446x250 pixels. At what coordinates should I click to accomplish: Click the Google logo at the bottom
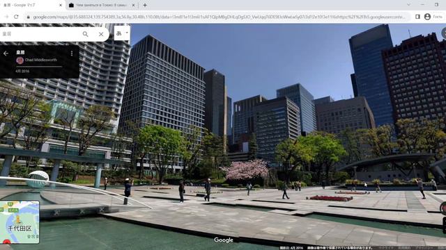(224, 240)
